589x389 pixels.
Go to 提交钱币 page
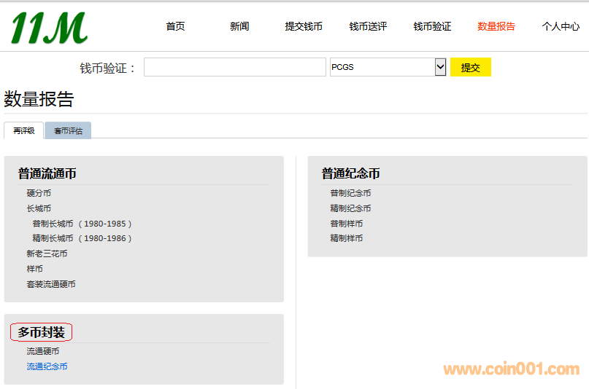[x=304, y=26]
